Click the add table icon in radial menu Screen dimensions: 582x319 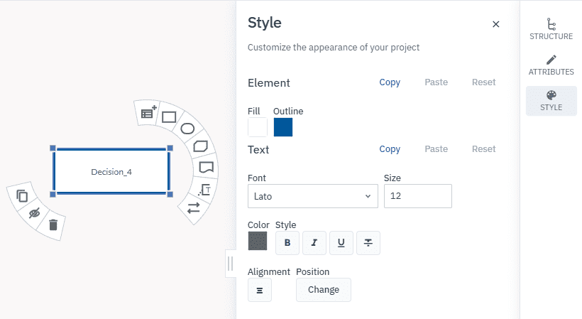click(148, 112)
